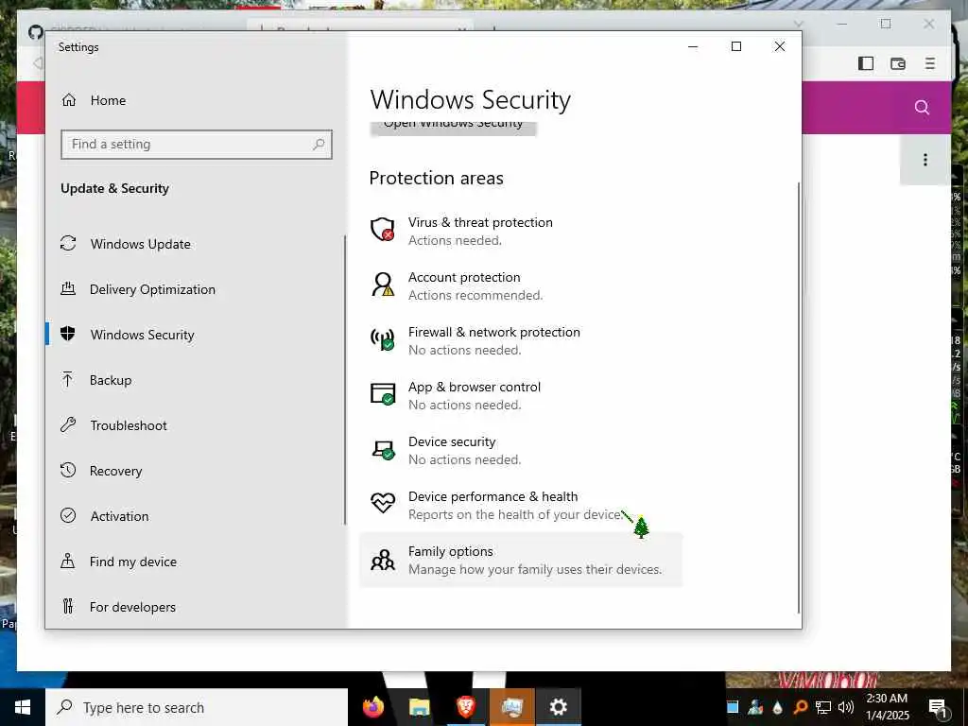The image size is (968, 726).
Task: Click the Settings content area scrollbar
Action: (x=799, y=398)
